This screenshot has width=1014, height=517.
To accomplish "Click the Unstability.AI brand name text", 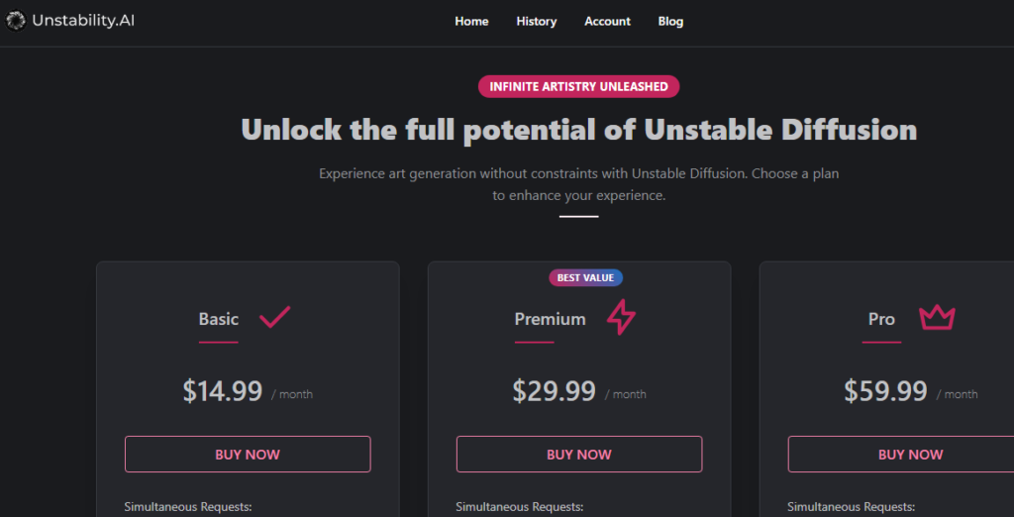I will click(x=83, y=22).
